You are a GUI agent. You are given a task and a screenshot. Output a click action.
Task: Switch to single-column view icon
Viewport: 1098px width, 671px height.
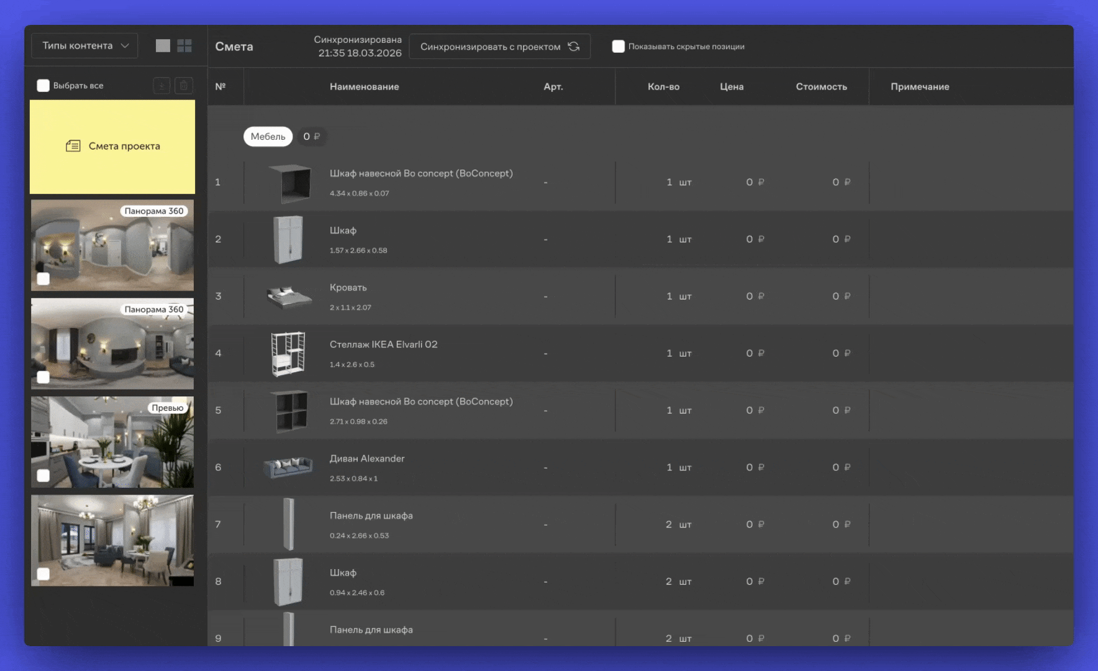[163, 46]
